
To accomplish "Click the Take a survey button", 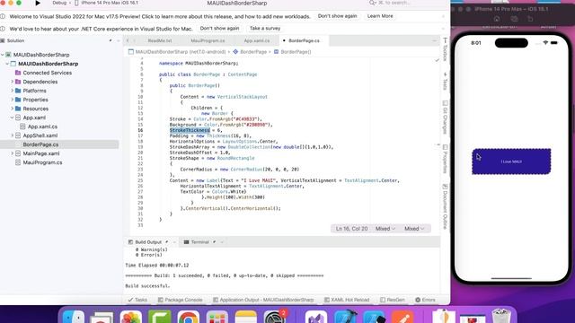I will tap(265, 28).
